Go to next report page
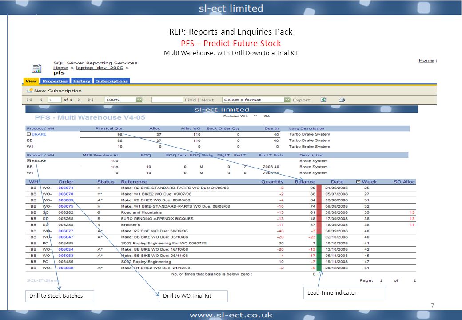 (79, 100)
